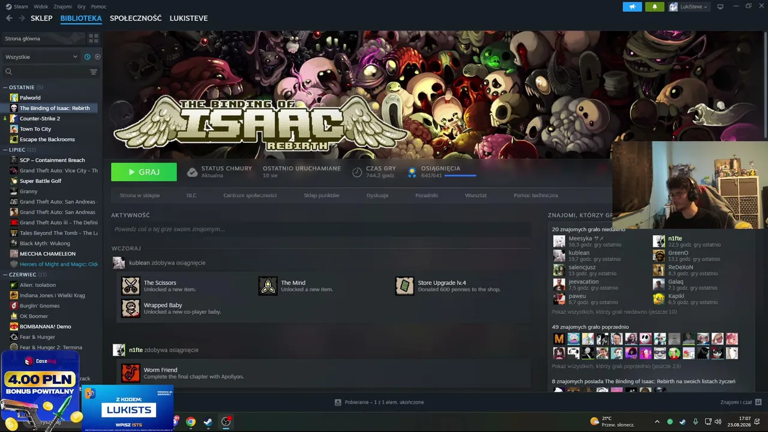Image resolution: width=768 pixels, height=432 pixels.
Task: Switch to the SKLEP tab
Action: click(x=41, y=18)
